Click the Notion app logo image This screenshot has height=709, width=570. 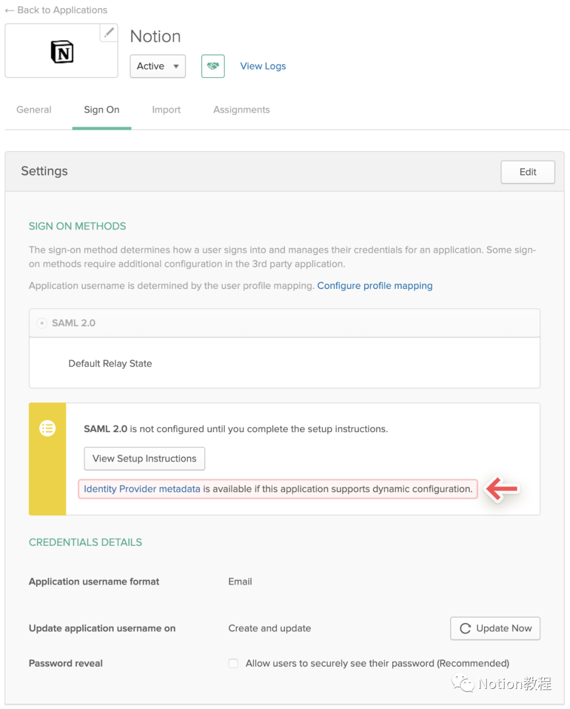point(62,52)
